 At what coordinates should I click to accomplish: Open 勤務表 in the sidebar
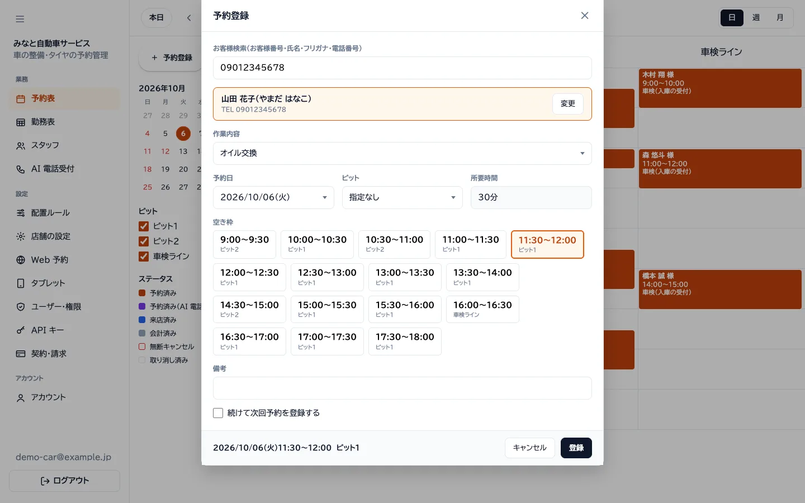[x=64, y=122]
